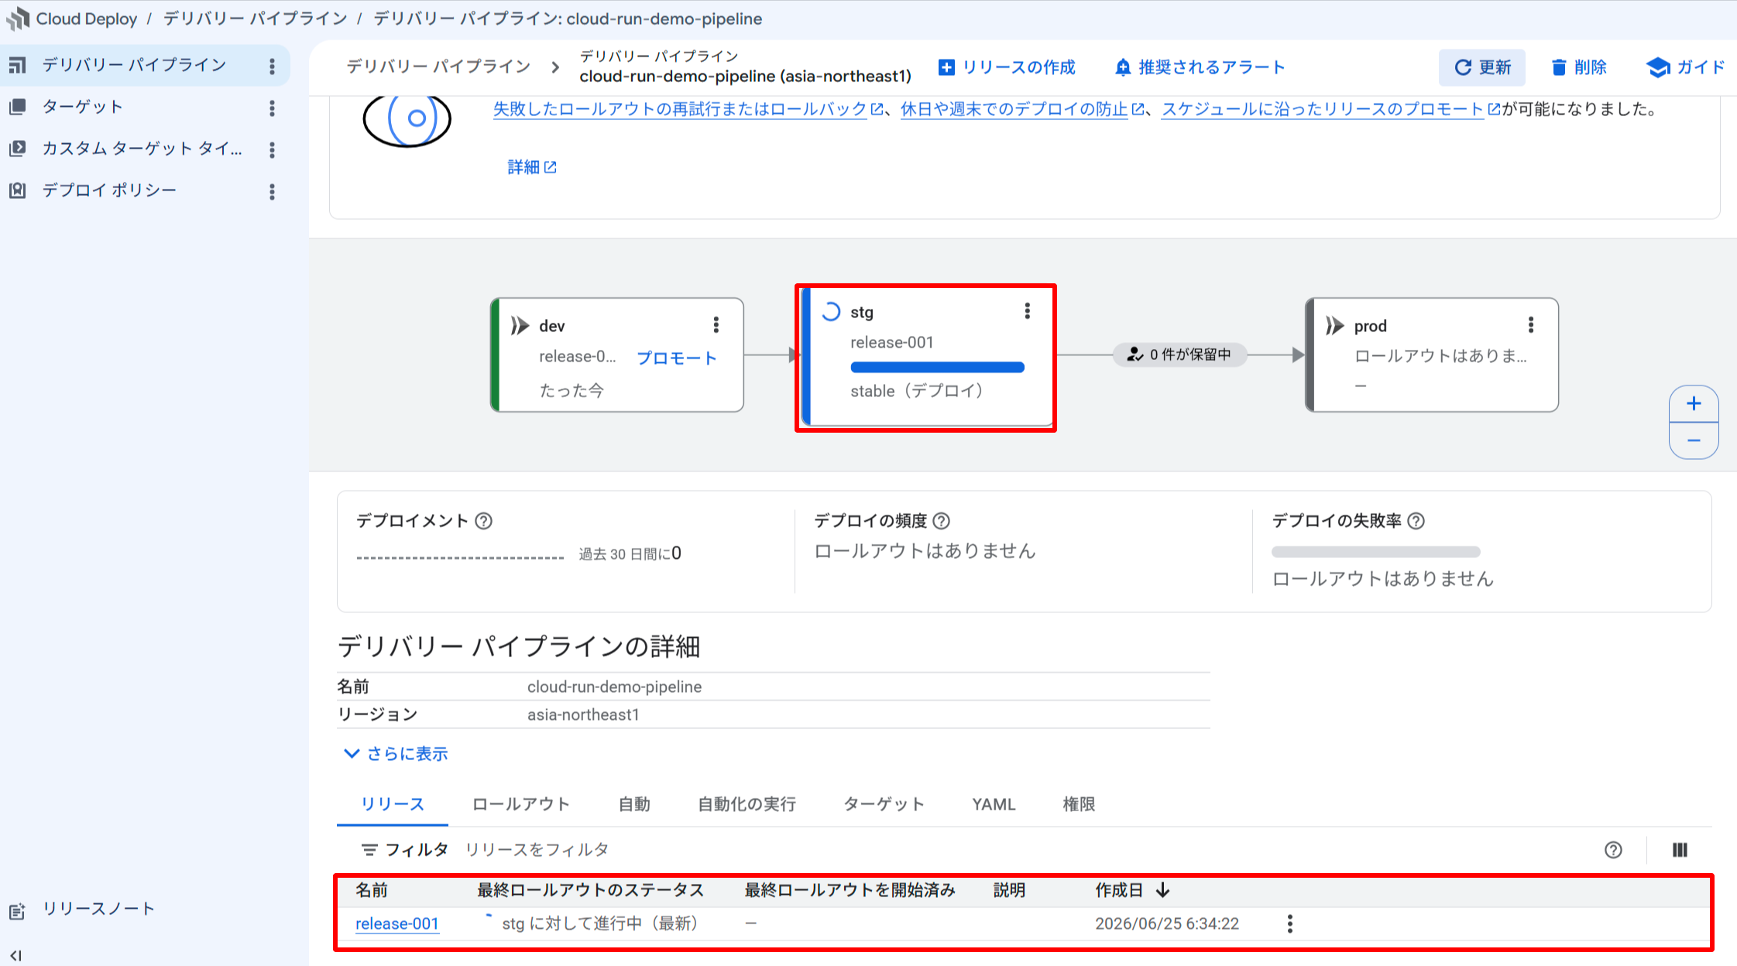This screenshot has width=1737, height=966.
Task: Switch to the 権限 tab
Action: 1079,804
